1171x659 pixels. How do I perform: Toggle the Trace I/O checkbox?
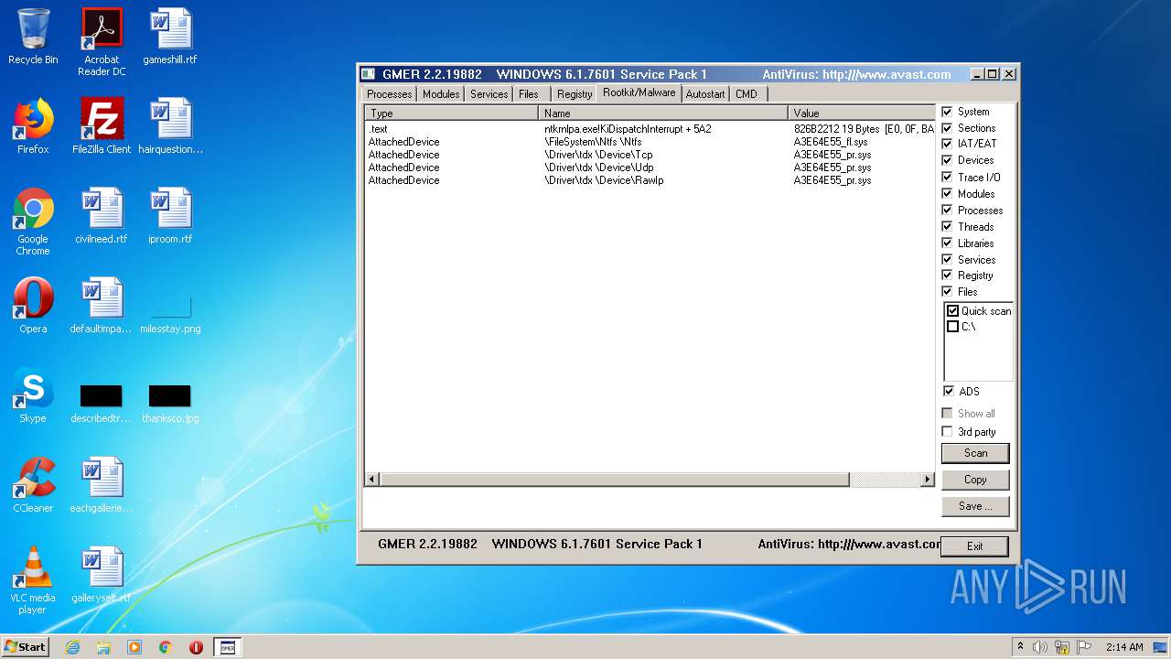tap(947, 178)
